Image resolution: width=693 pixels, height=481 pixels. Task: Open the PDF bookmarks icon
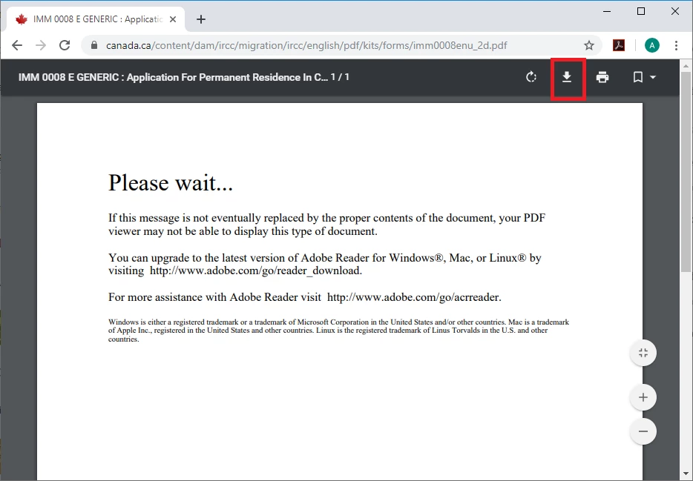click(638, 77)
